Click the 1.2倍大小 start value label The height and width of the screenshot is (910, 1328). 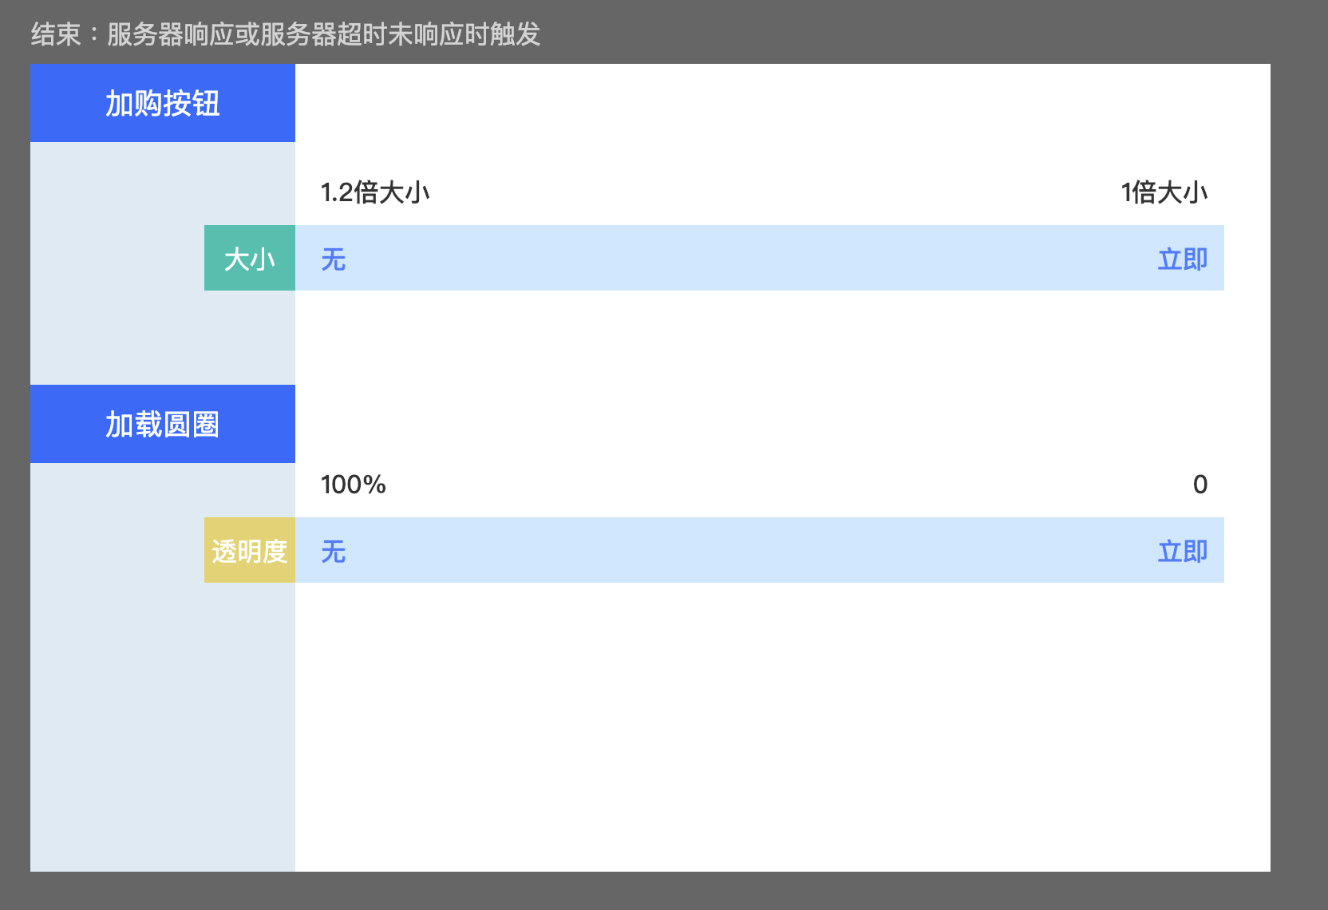[x=375, y=192]
